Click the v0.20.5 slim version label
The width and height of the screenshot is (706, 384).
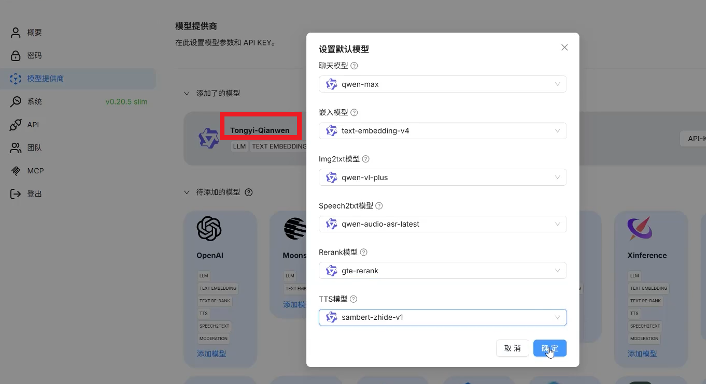point(126,101)
